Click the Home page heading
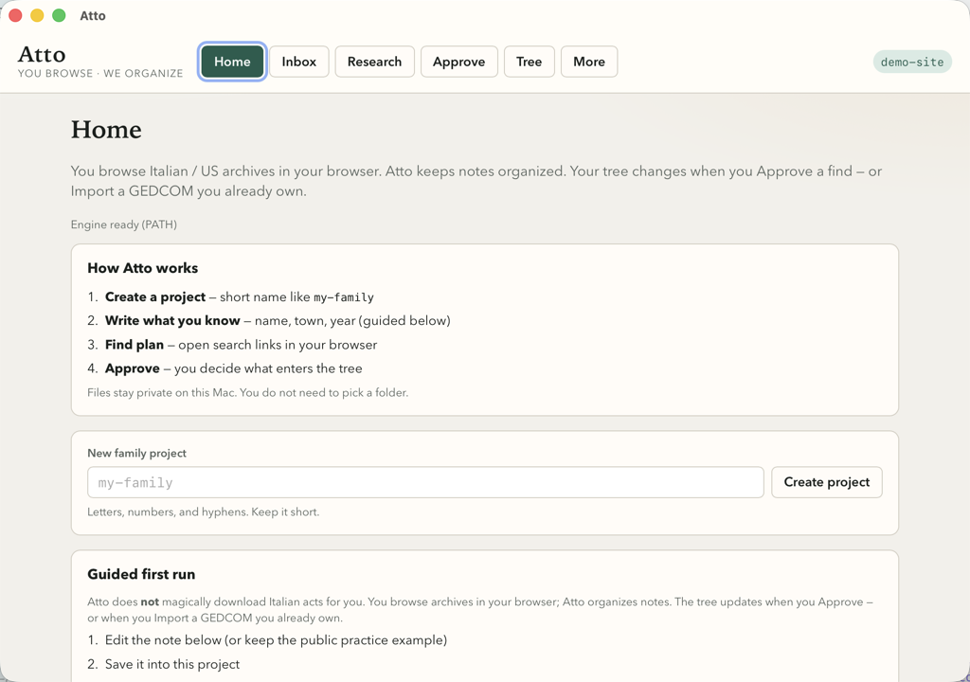970x682 pixels. click(x=106, y=130)
